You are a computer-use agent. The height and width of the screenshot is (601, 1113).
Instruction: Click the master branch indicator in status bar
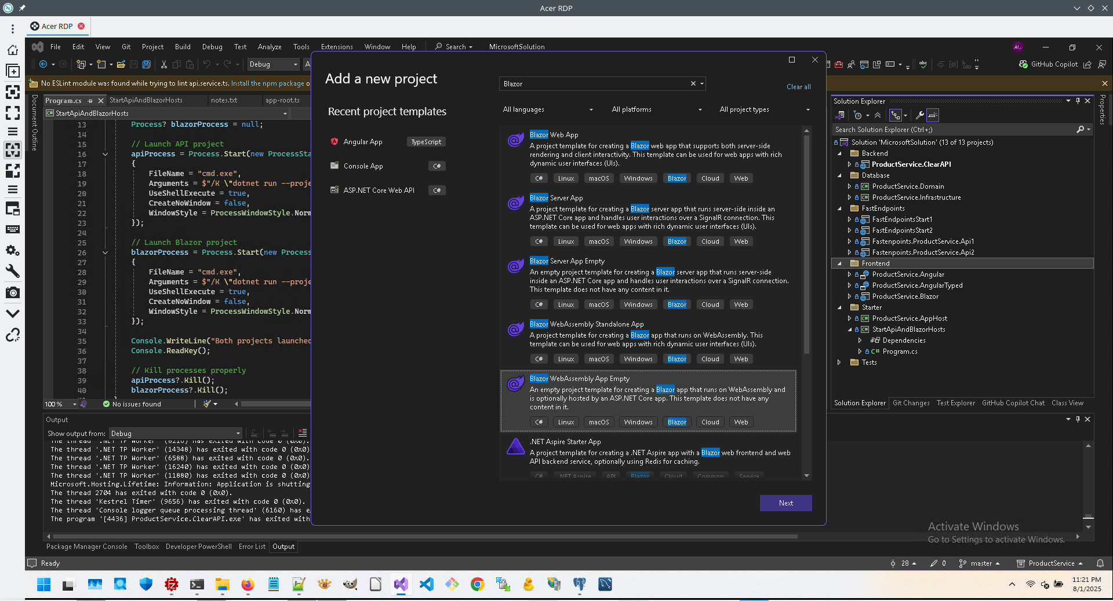tap(980, 563)
